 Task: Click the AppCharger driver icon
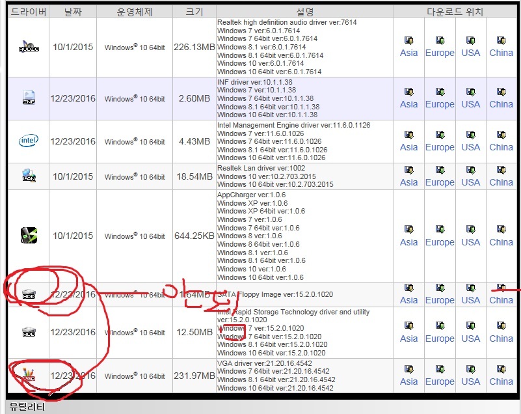coord(29,236)
